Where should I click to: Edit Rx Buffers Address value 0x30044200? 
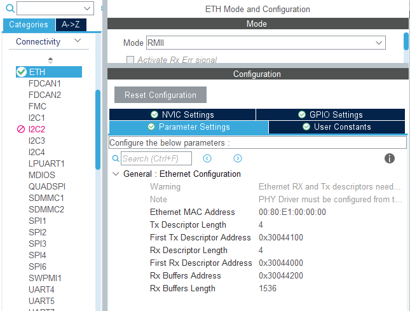tap(281, 275)
